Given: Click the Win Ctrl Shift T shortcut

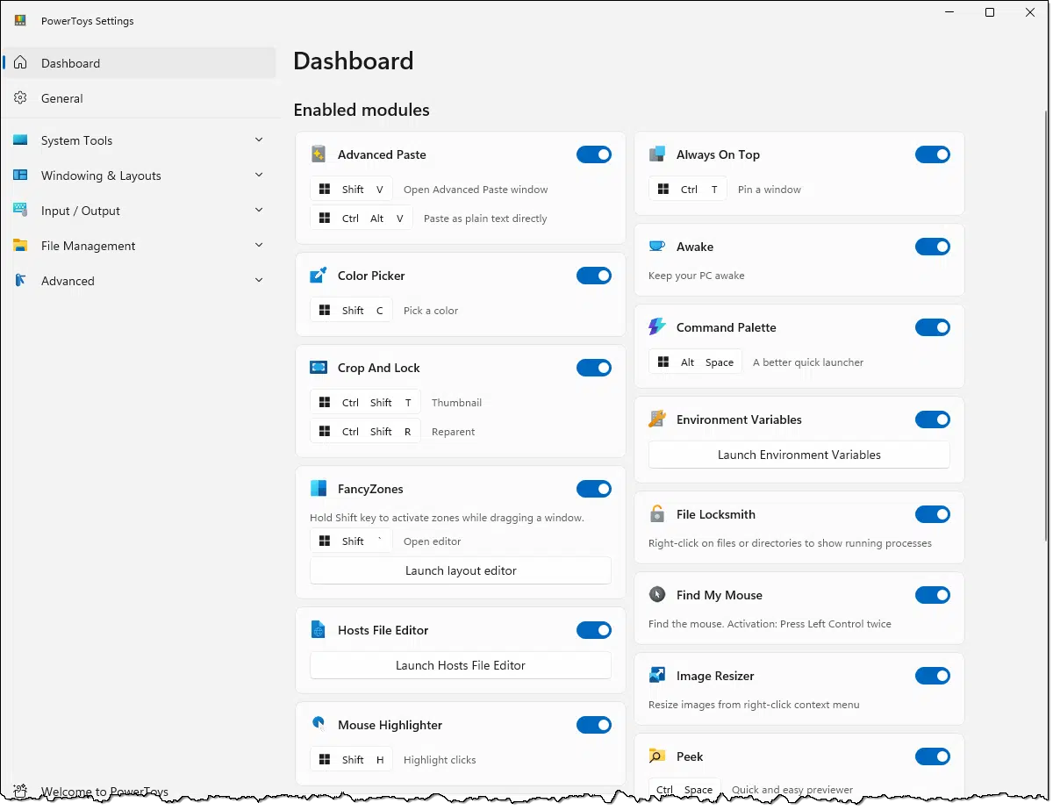Looking at the screenshot, I should coord(366,403).
